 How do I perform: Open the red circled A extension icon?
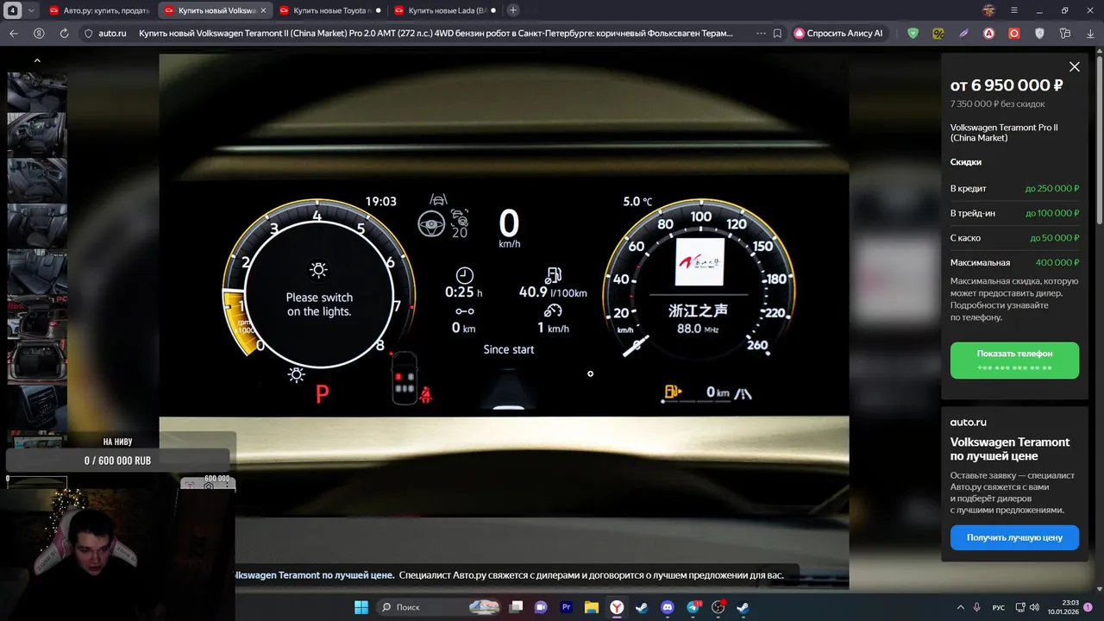(988, 34)
